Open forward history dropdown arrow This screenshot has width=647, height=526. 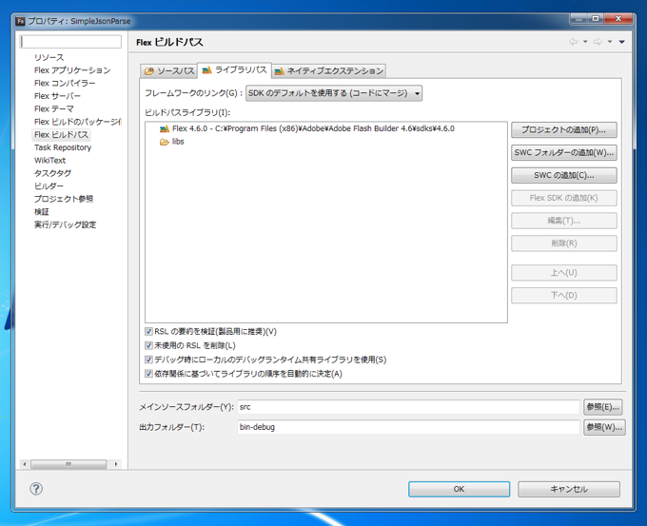pos(610,42)
